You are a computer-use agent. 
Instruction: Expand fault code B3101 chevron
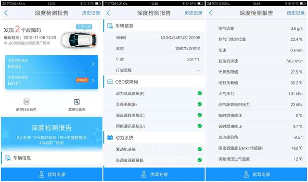point(93,80)
